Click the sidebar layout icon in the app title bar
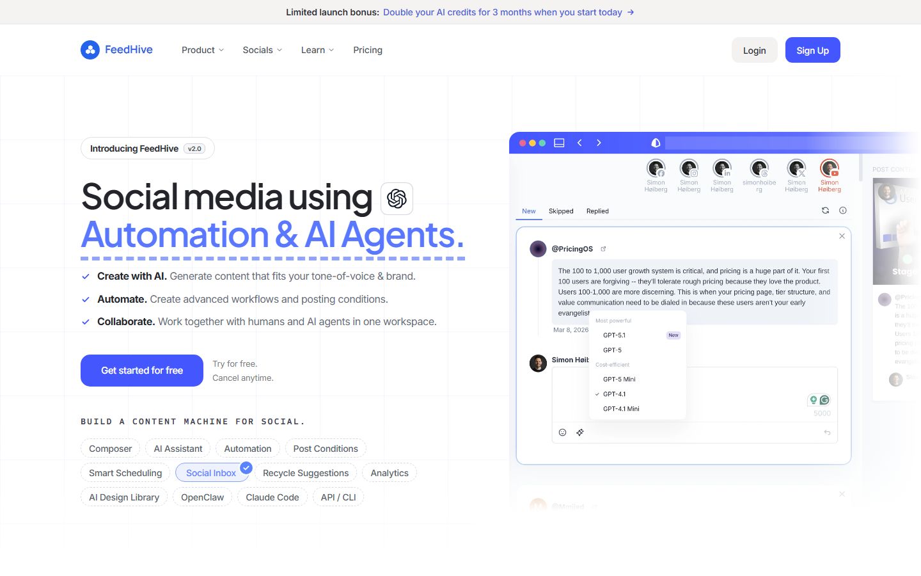Viewport: 921px width, 576px height. (559, 143)
